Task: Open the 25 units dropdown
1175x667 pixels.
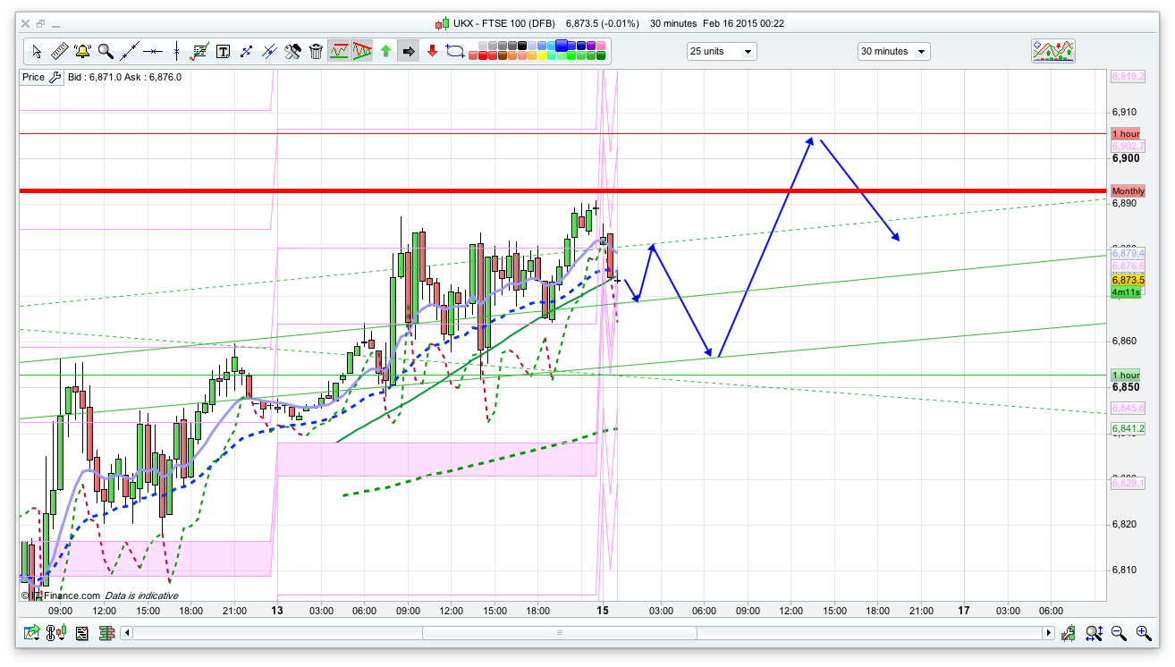Action: click(x=722, y=51)
